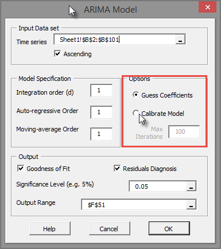Open the Significance Level range picker button

pyautogui.click(x=191, y=186)
